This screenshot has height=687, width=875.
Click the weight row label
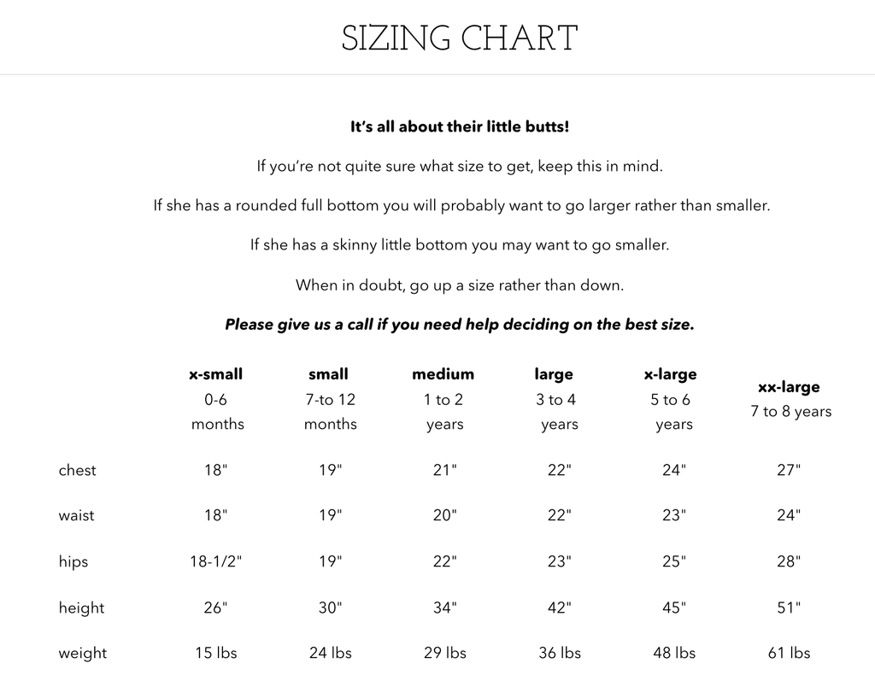[83, 654]
